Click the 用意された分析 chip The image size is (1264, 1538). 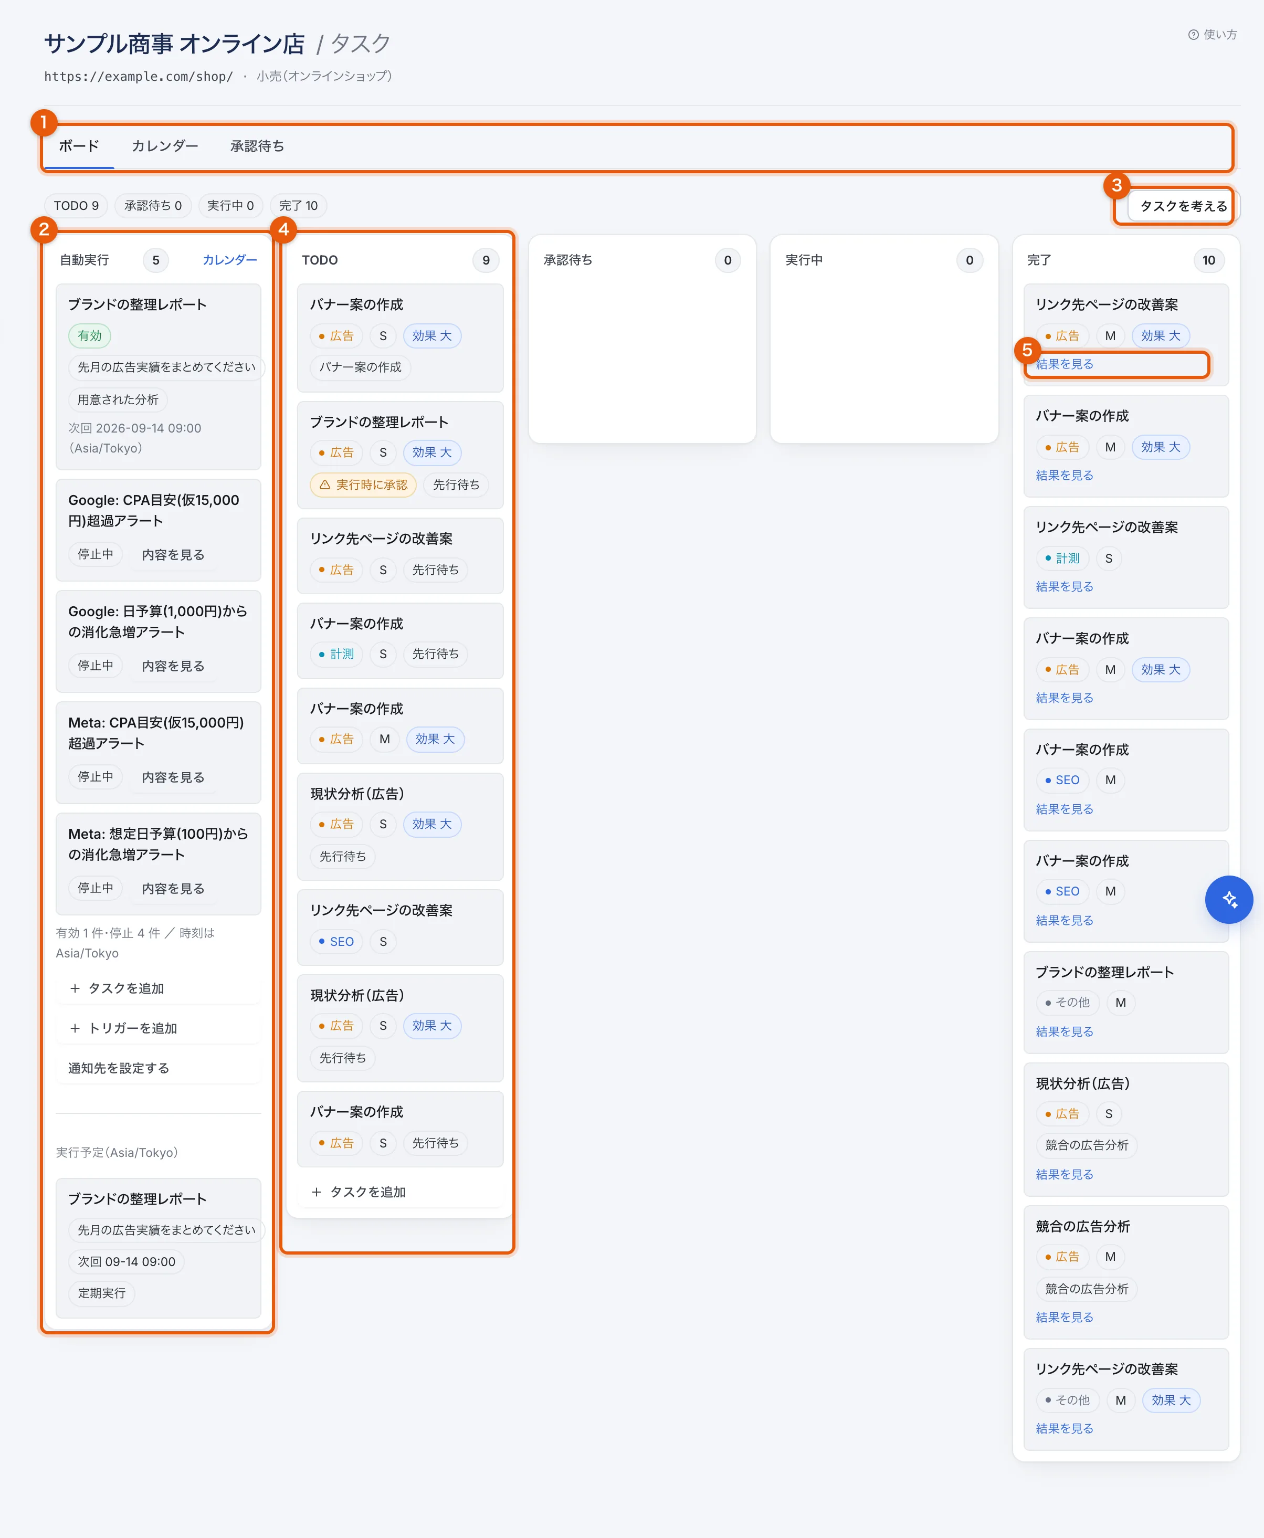pyautogui.click(x=118, y=400)
